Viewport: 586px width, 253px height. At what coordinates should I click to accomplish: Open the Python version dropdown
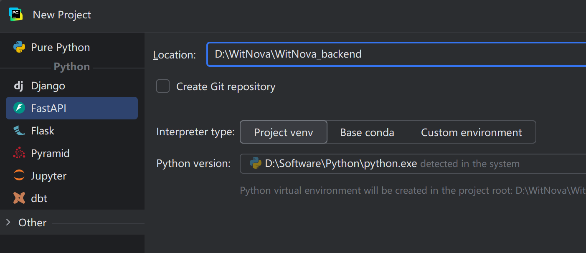413,163
